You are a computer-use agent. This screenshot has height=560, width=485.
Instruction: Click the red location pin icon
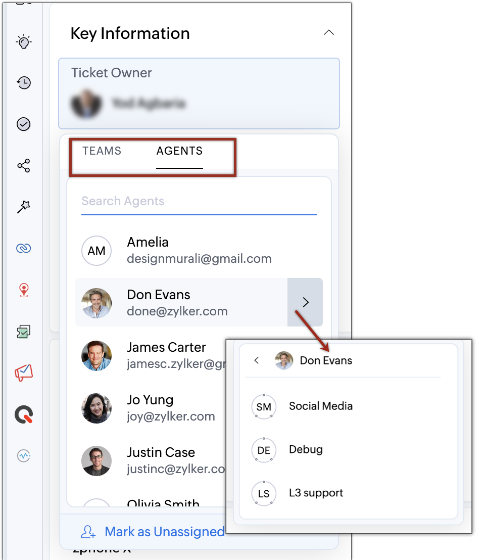pyautogui.click(x=24, y=290)
